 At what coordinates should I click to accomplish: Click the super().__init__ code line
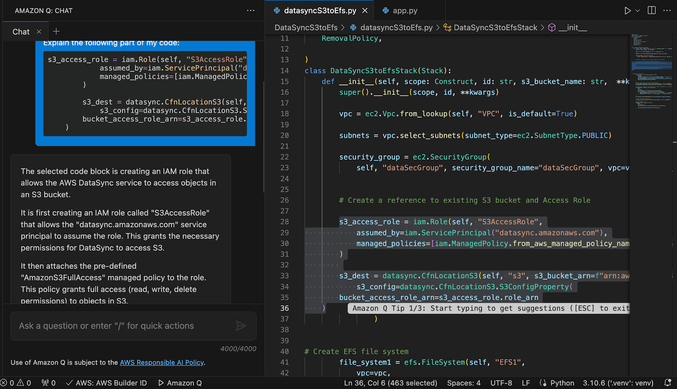point(419,92)
